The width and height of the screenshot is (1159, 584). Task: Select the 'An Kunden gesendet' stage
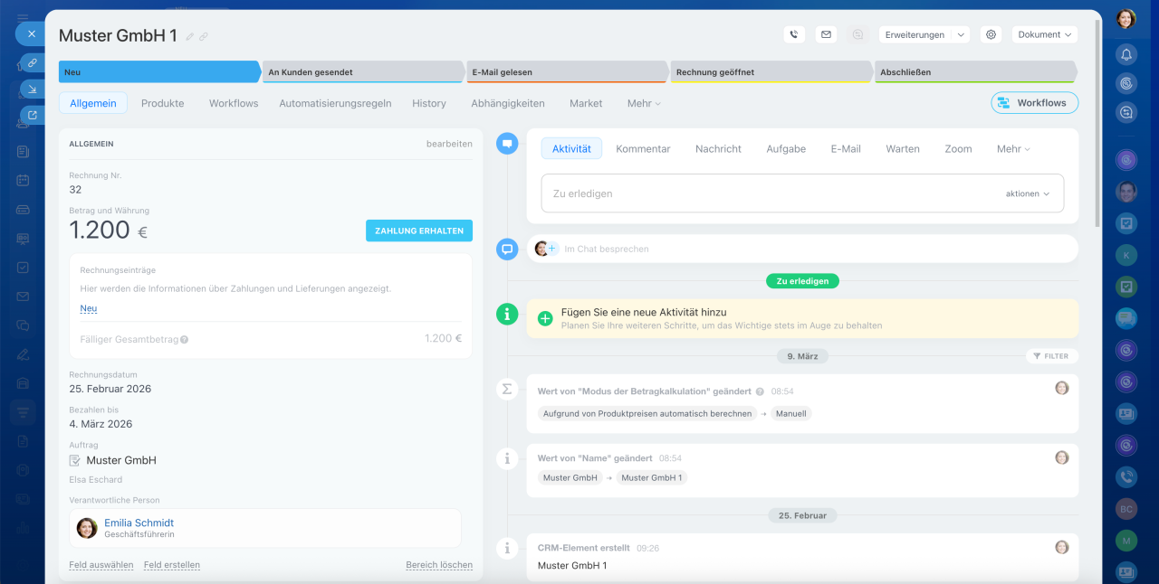coord(362,72)
